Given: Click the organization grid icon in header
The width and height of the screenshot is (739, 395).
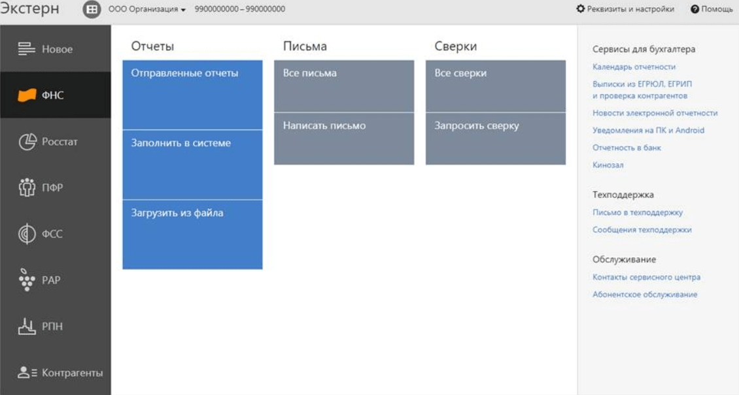Looking at the screenshot, I should 93,10.
